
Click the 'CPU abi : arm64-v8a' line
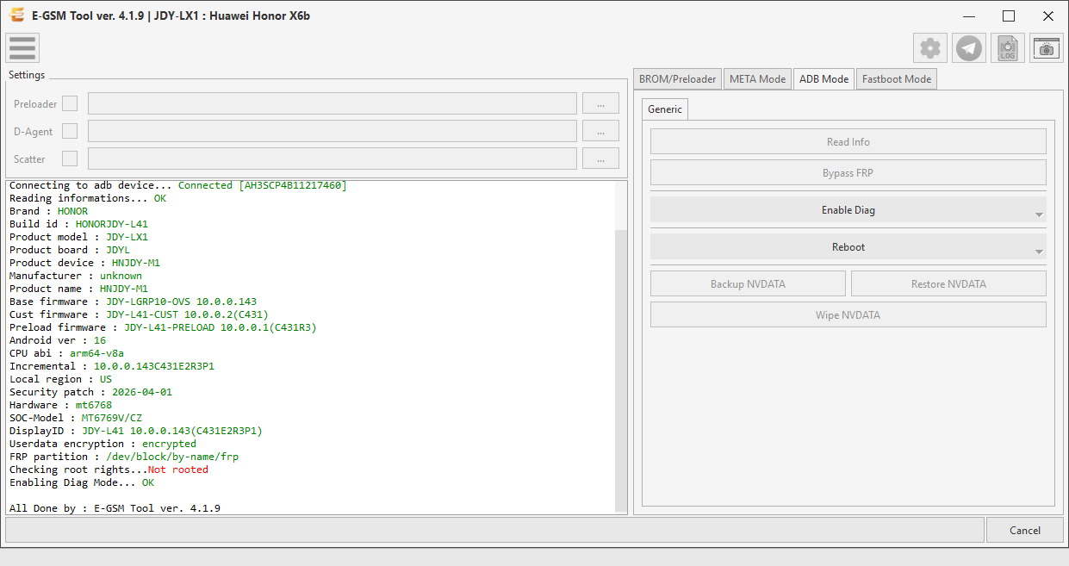67,353
